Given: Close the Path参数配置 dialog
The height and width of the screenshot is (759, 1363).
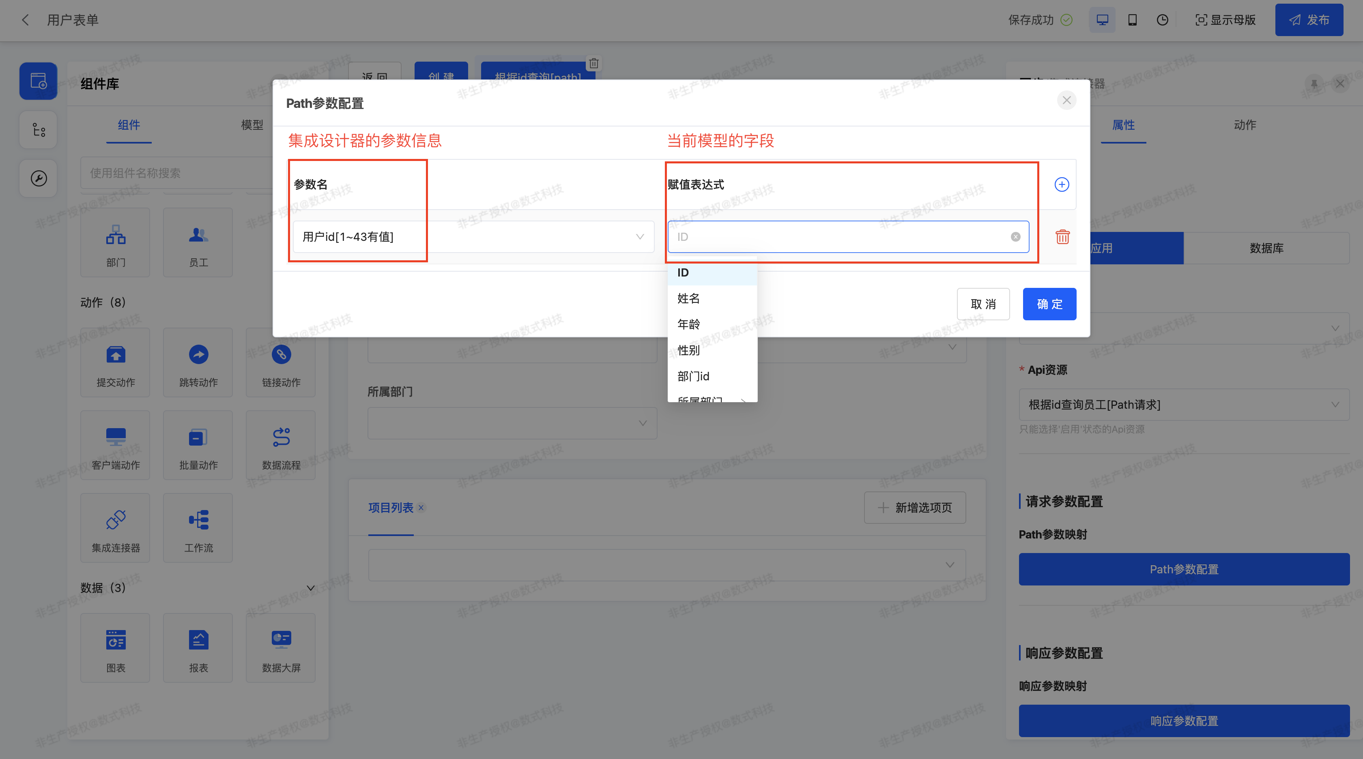Looking at the screenshot, I should [1066, 100].
